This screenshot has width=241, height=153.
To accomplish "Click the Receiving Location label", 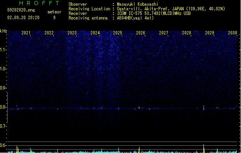I will click(x=89, y=9).
